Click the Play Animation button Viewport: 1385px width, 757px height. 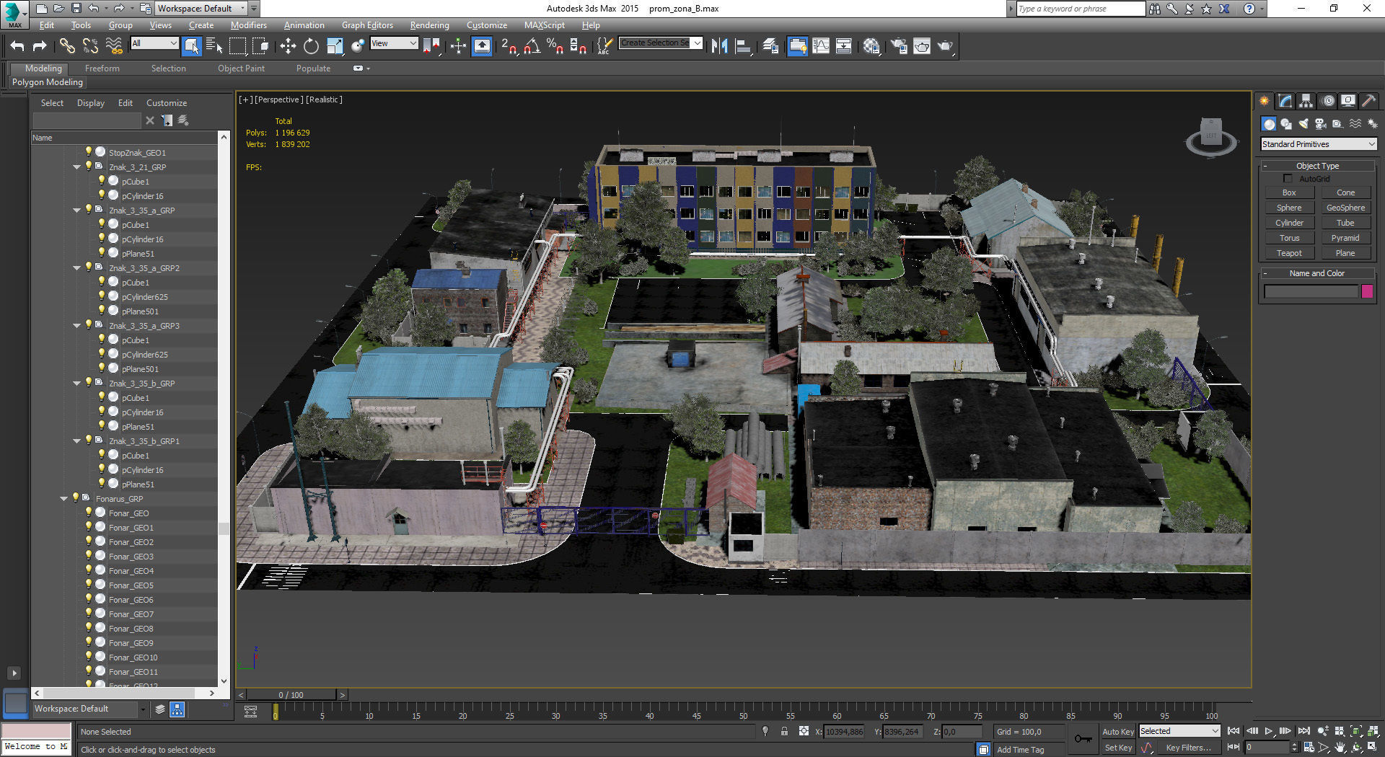pyautogui.click(x=1269, y=731)
